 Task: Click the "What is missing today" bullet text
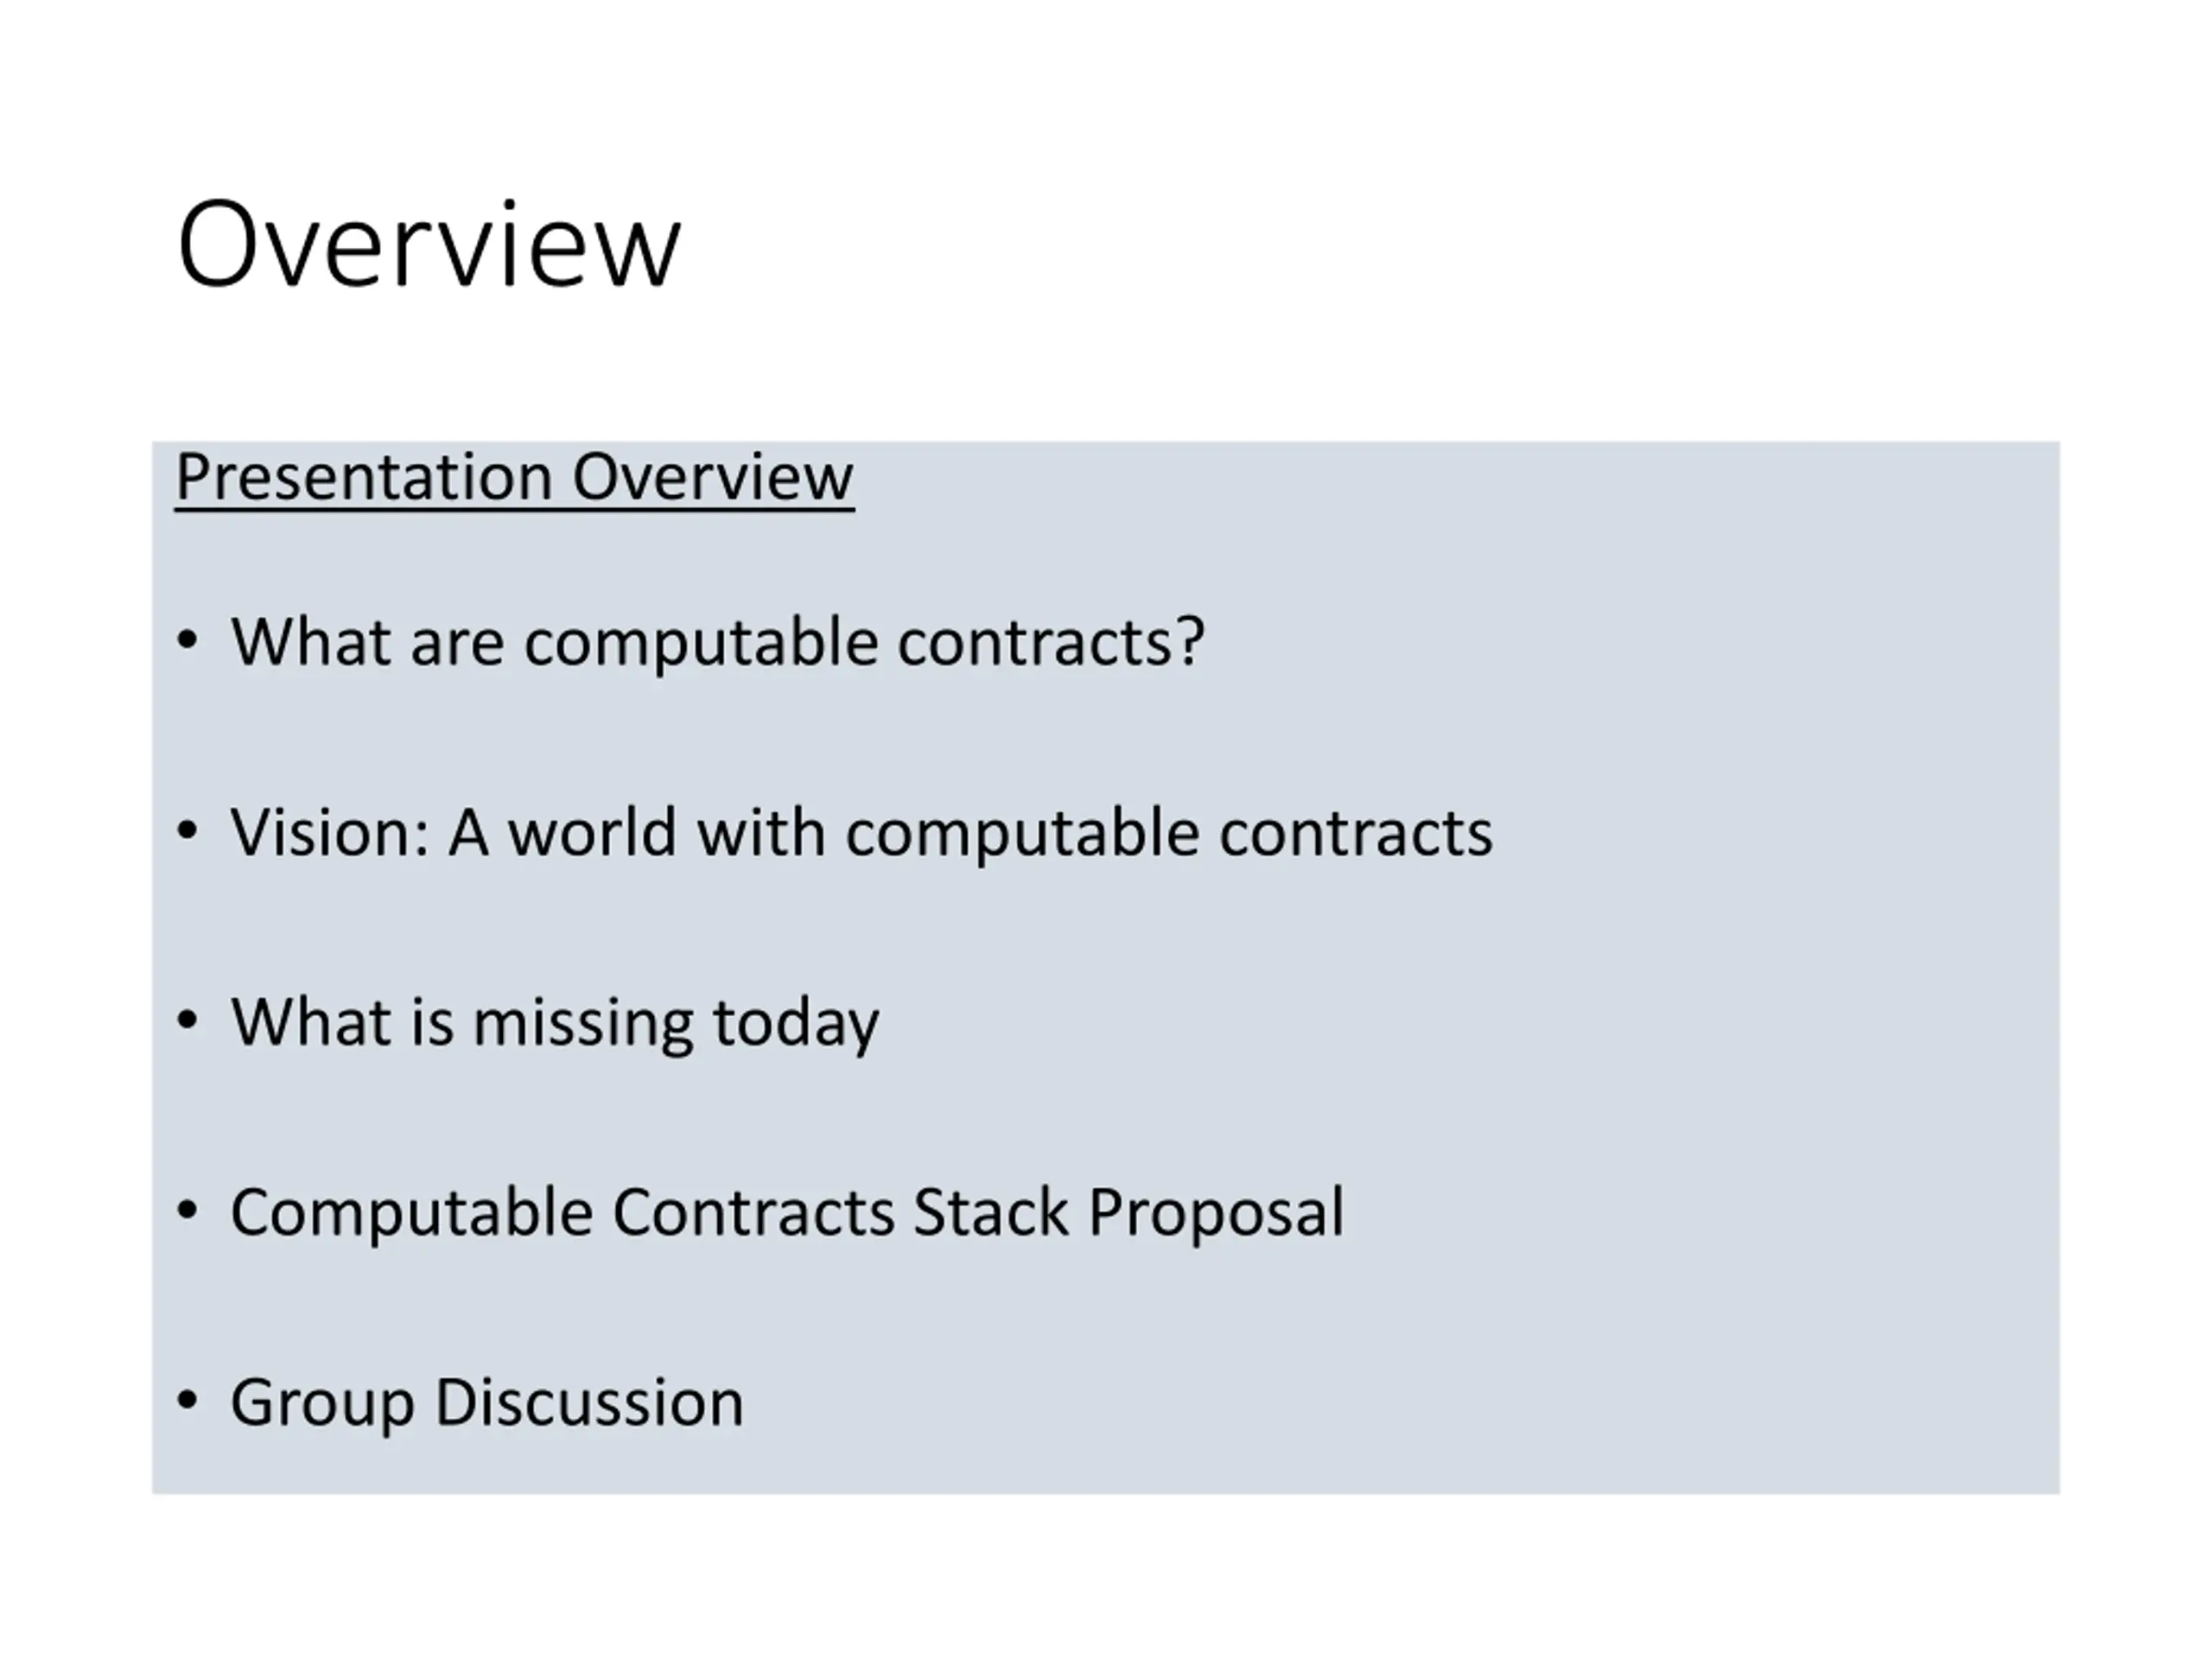pyautogui.click(x=555, y=1022)
